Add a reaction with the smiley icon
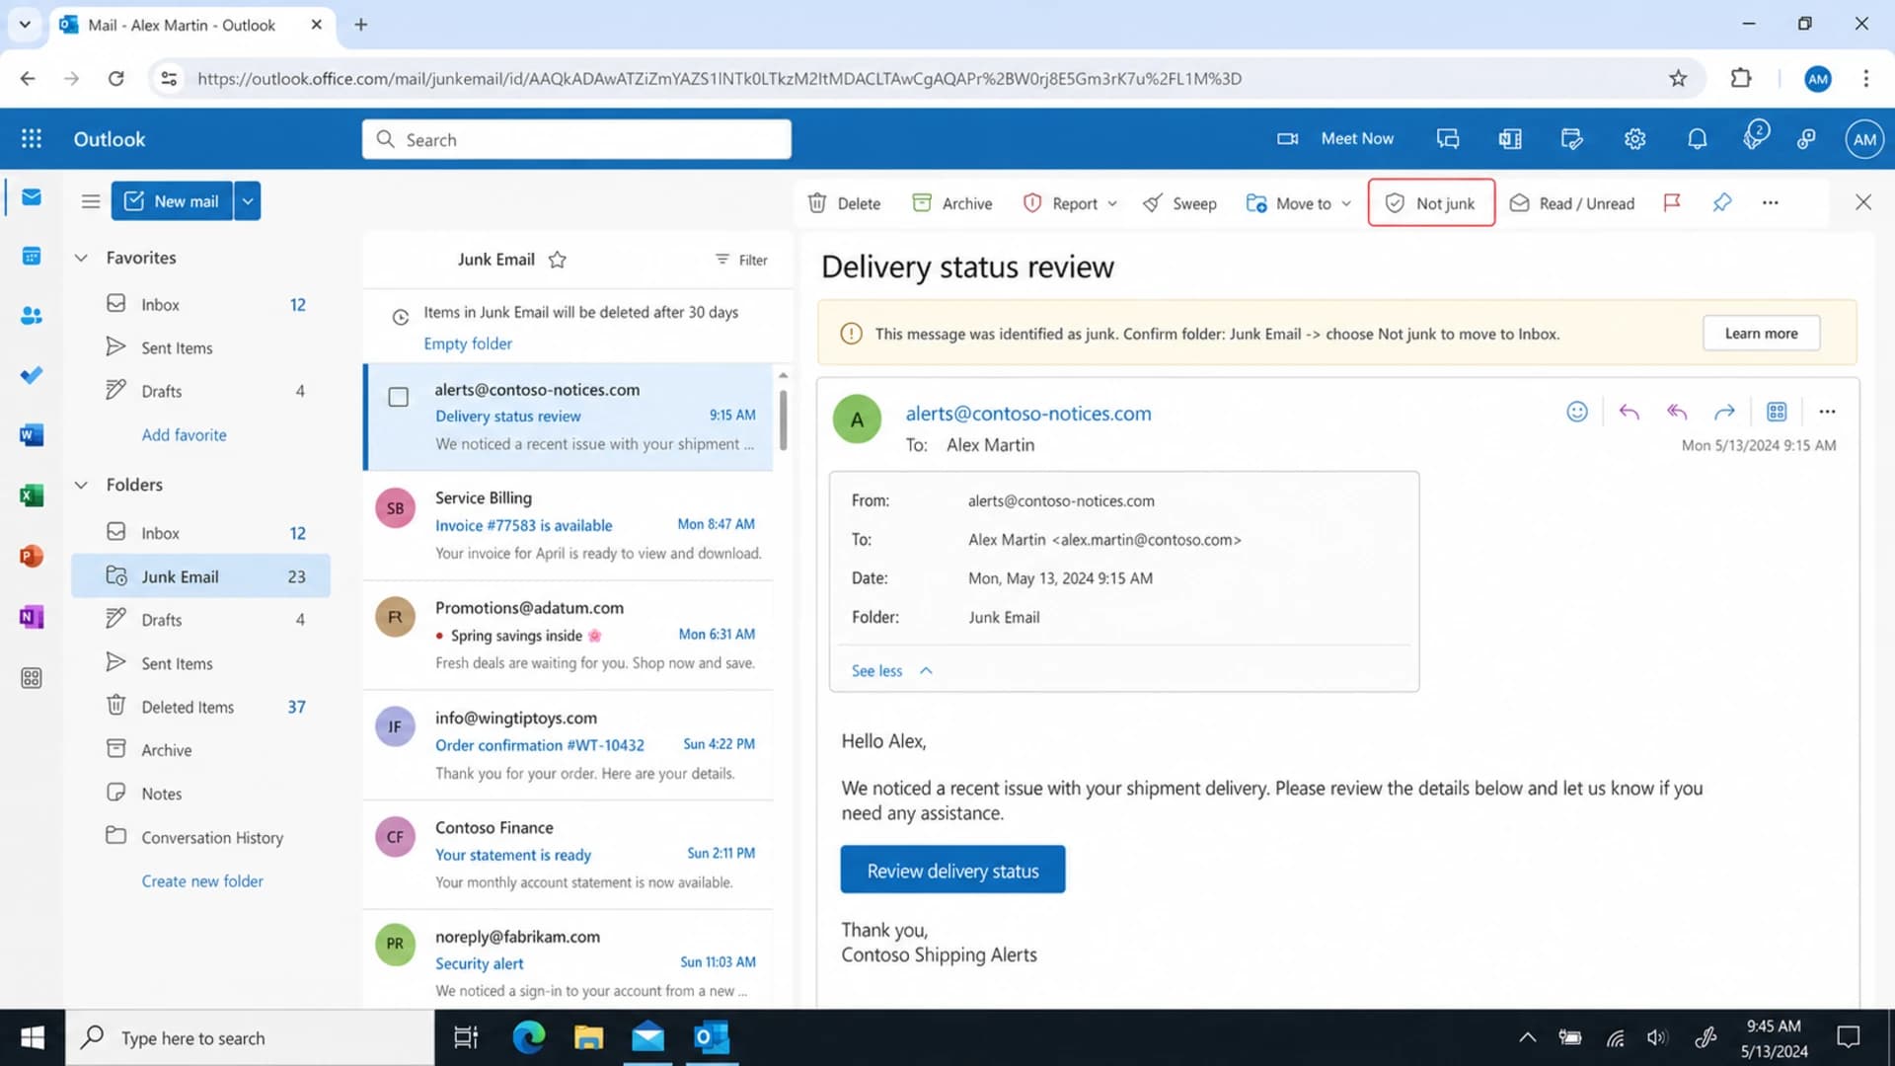The image size is (1895, 1066). (1577, 412)
